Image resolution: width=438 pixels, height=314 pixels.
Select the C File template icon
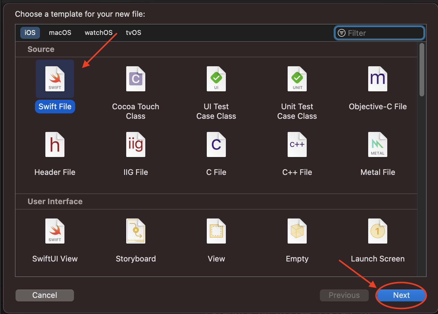point(216,144)
